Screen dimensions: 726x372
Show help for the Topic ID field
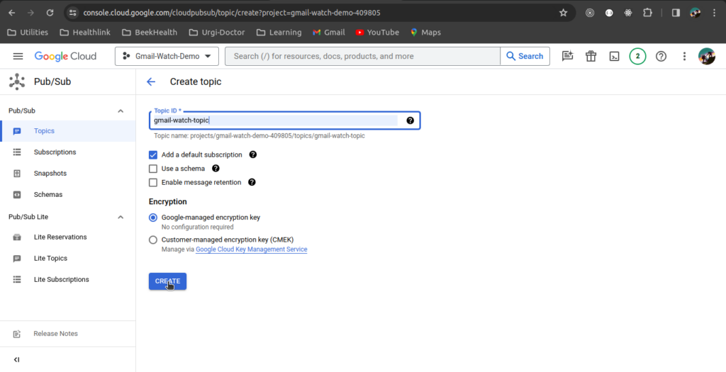tap(411, 120)
